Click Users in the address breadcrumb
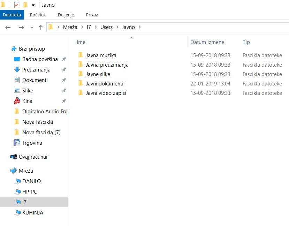Screen dimensions: 289x226 coord(106,27)
